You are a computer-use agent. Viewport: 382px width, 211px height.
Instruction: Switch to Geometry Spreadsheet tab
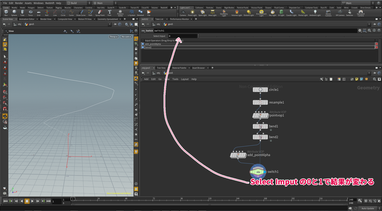107,19
